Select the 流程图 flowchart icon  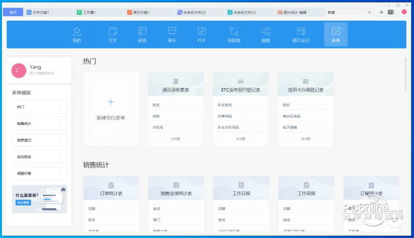coord(234,34)
